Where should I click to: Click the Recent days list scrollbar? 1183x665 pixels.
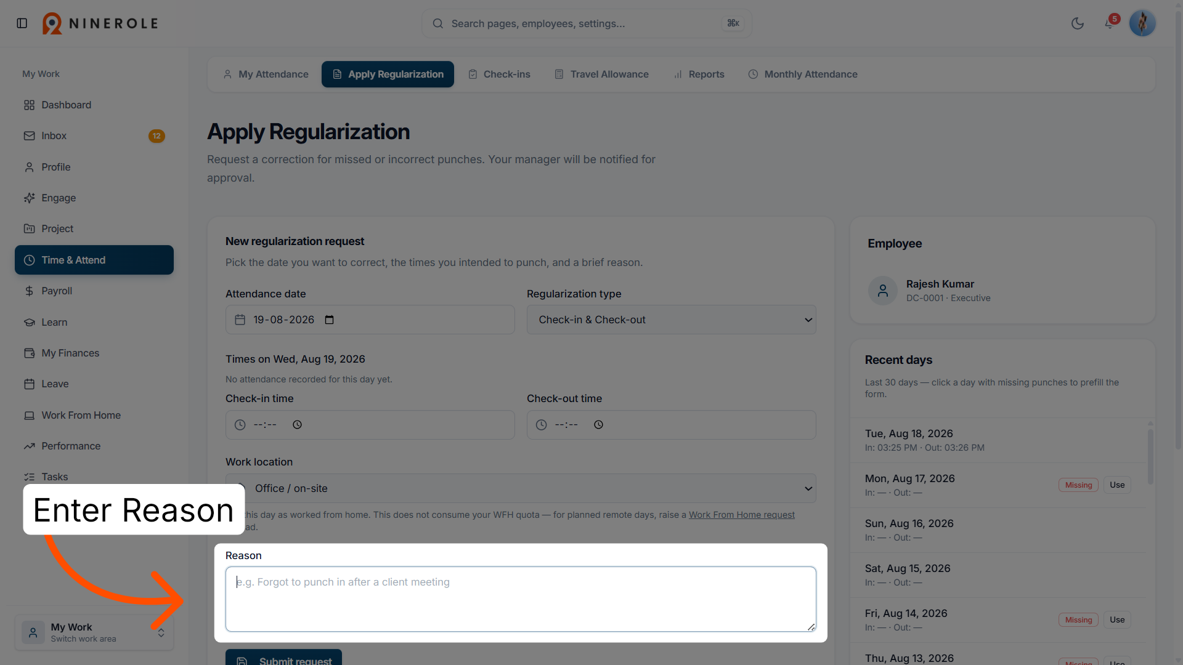pyautogui.click(x=1150, y=457)
